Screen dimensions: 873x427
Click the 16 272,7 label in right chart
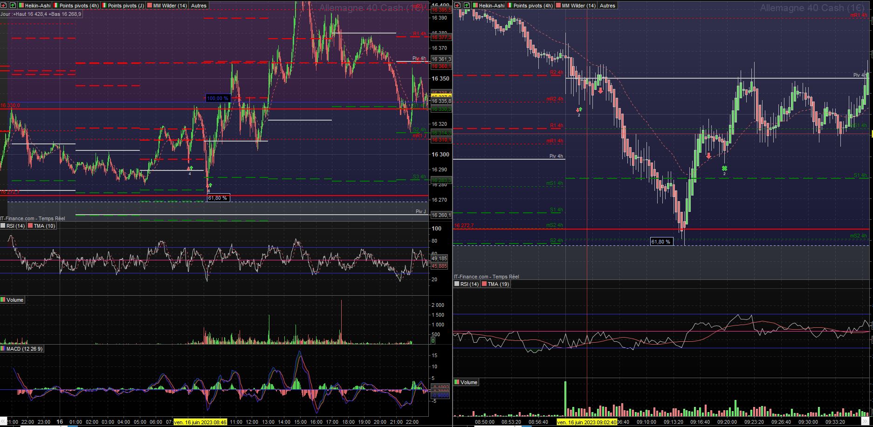click(464, 226)
